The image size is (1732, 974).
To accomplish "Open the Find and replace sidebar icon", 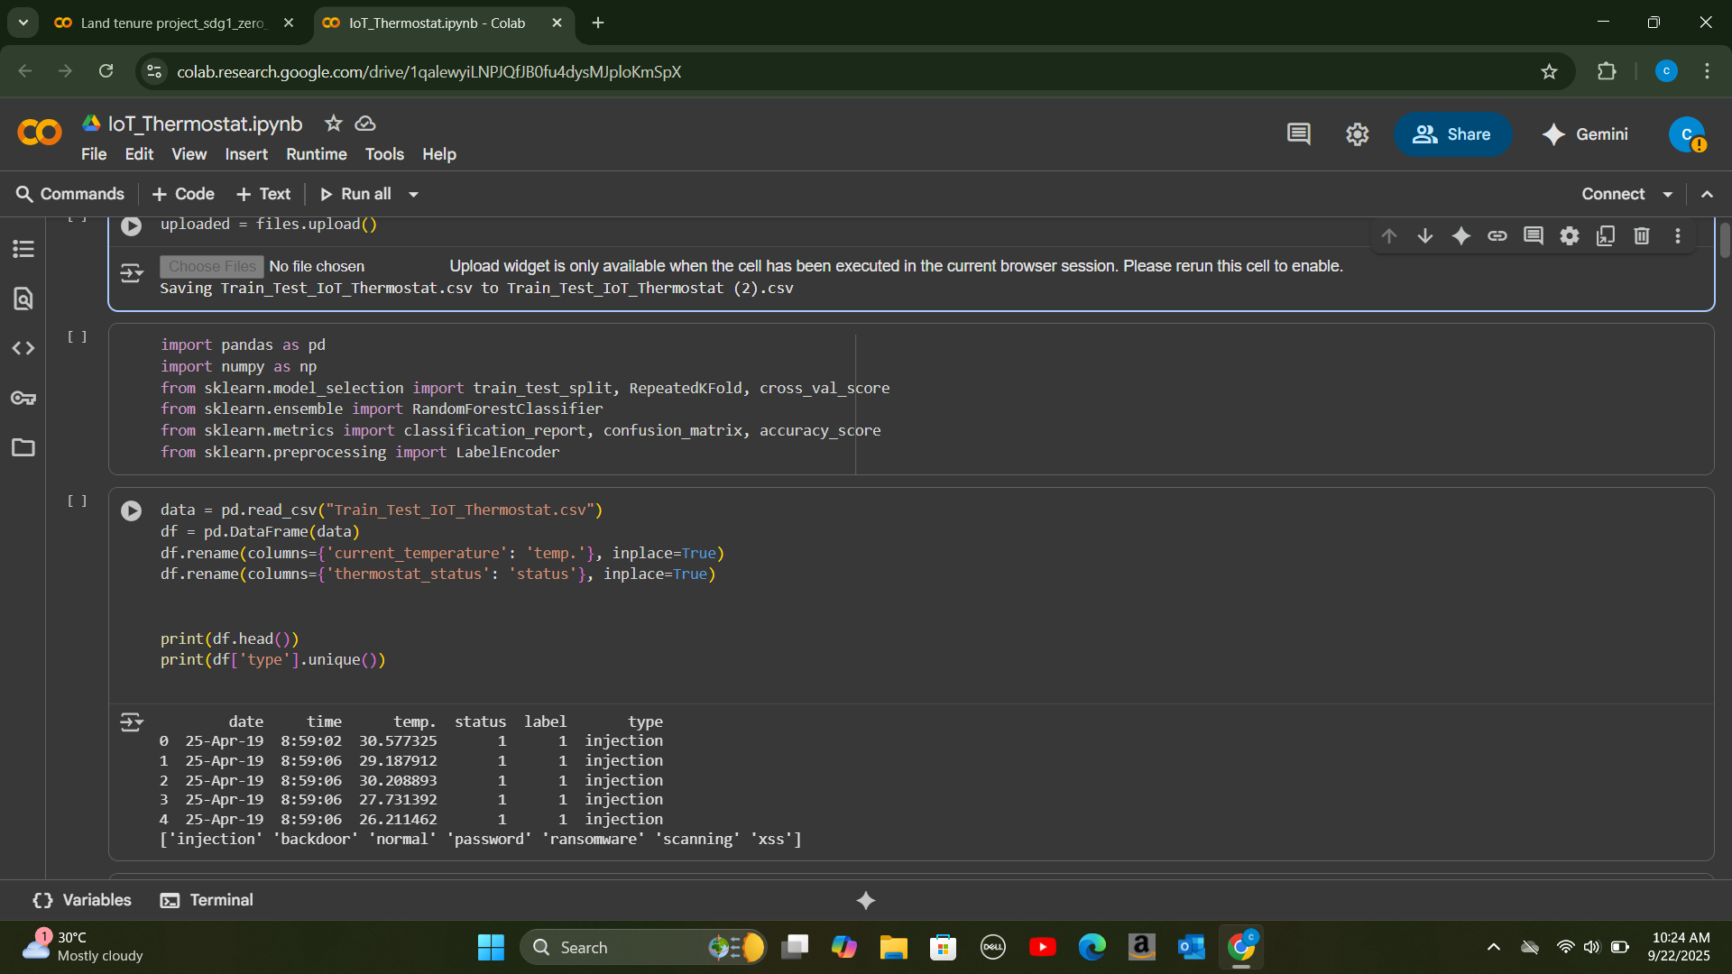I will pyautogui.click(x=23, y=299).
